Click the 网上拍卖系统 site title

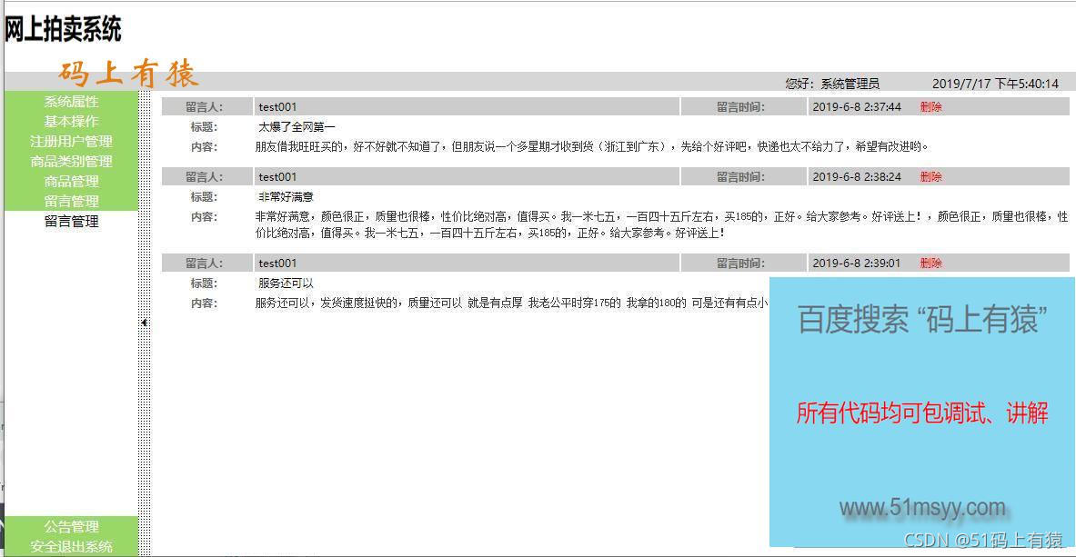[65, 30]
